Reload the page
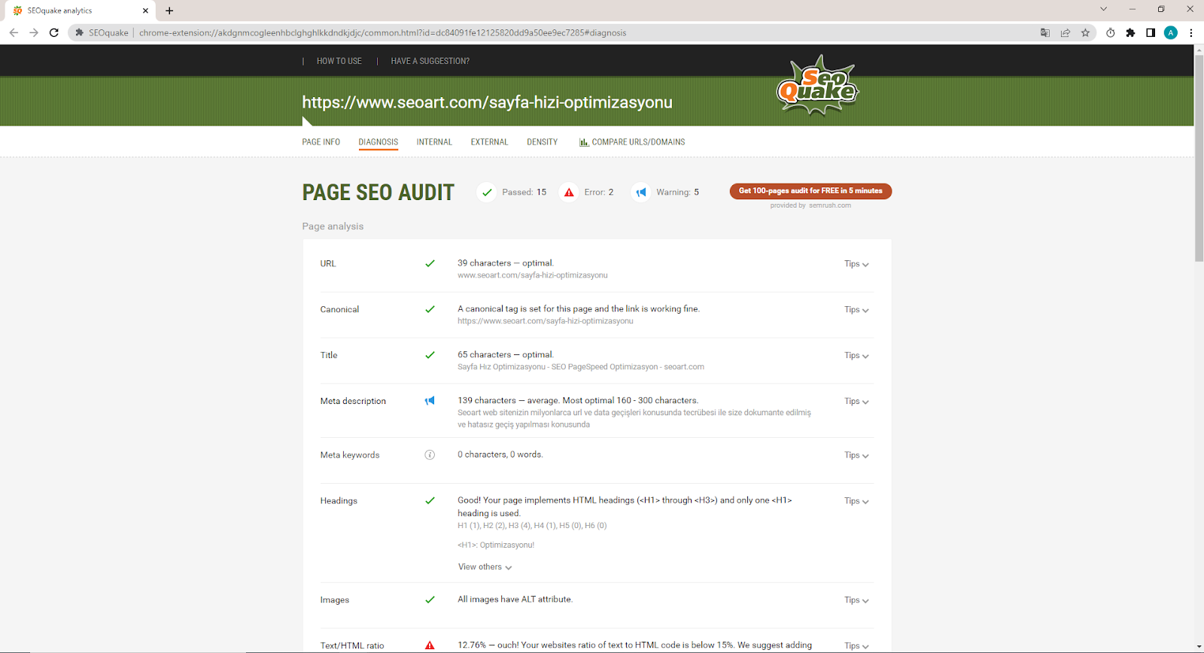The height and width of the screenshot is (653, 1204). [x=54, y=33]
